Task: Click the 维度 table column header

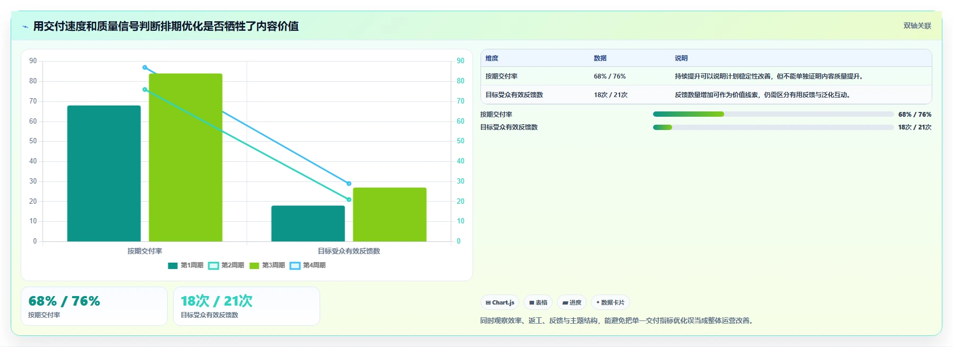Action: click(x=492, y=58)
